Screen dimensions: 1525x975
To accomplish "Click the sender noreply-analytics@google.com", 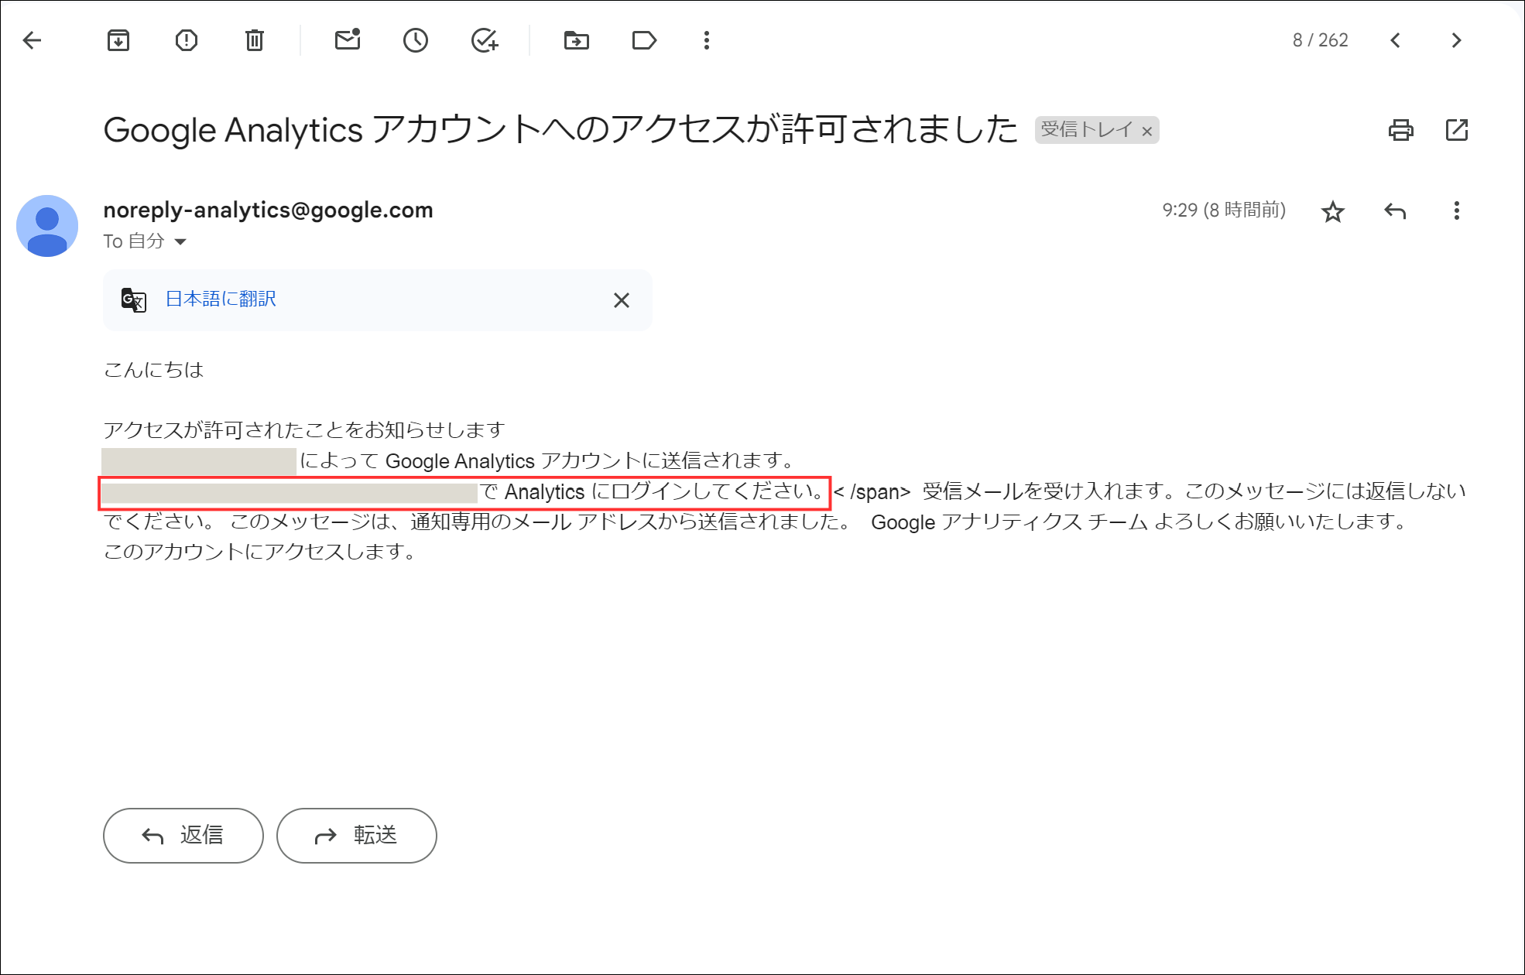I will pyautogui.click(x=268, y=210).
